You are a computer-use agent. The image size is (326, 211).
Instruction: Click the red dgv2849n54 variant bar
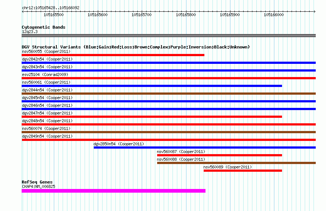pyautogui.click(x=168, y=140)
